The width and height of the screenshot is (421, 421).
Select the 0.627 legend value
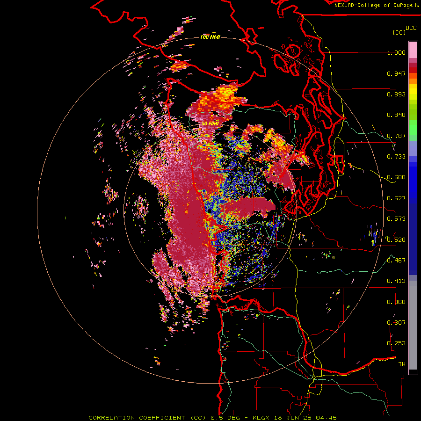(396, 198)
